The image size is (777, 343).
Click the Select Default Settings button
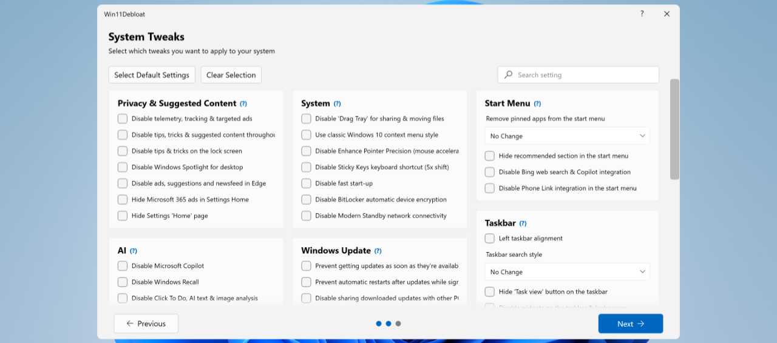coord(152,75)
